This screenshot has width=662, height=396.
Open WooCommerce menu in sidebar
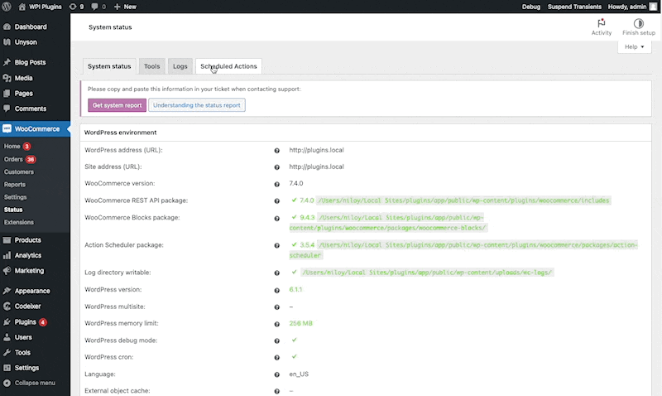coord(35,129)
